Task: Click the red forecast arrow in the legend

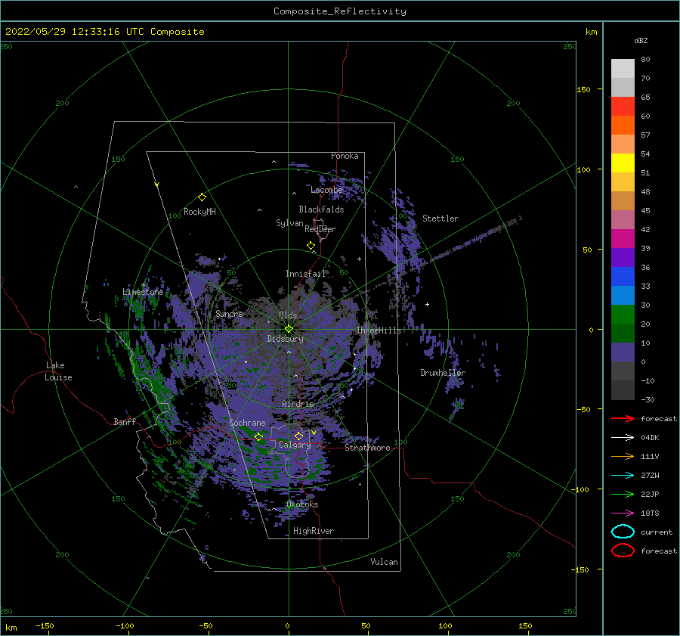Action: click(623, 418)
